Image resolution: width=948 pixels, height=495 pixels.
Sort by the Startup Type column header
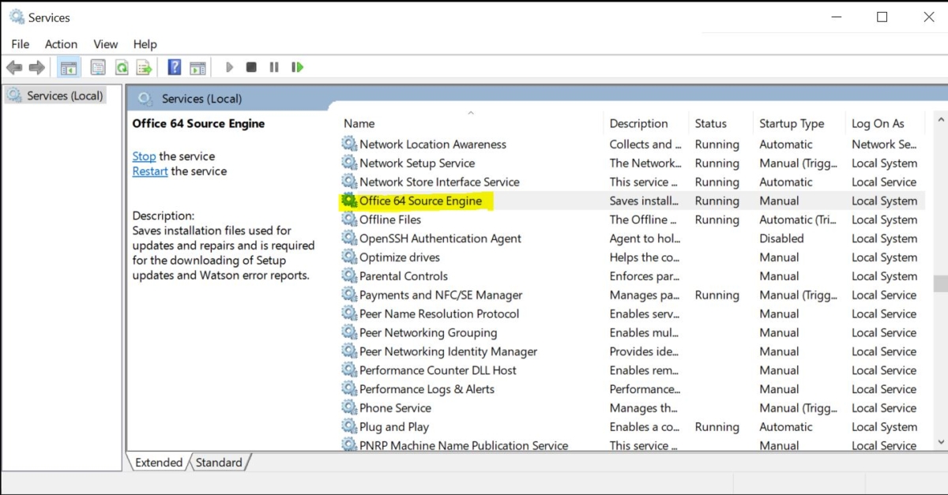(791, 124)
